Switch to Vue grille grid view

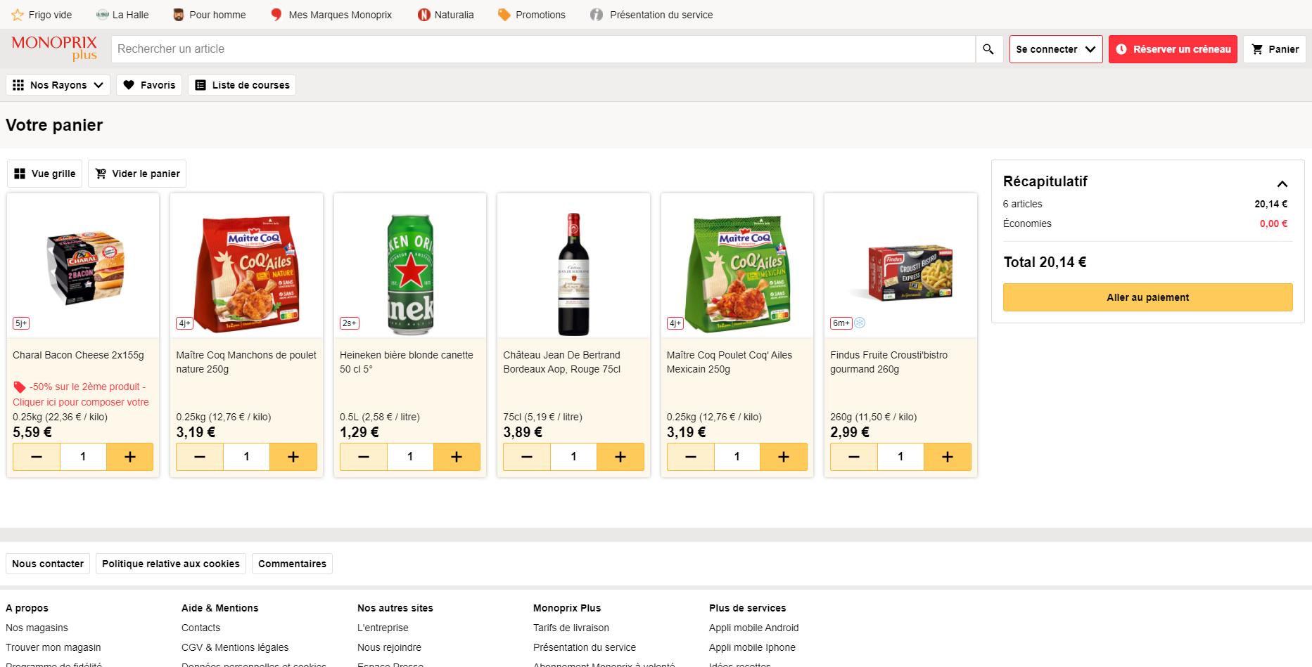pyautogui.click(x=44, y=174)
